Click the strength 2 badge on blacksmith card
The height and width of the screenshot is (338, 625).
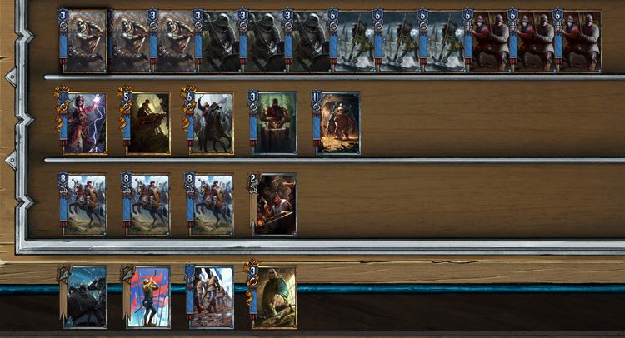point(253,177)
